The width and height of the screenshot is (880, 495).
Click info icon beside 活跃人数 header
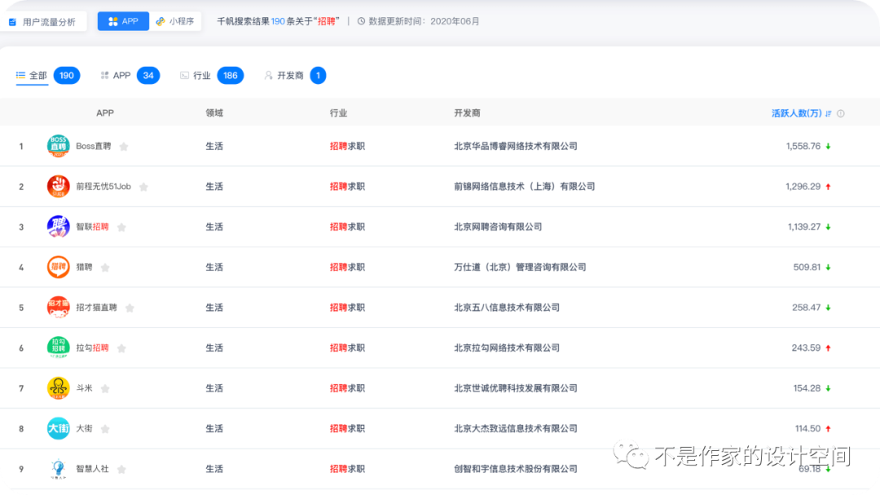tap(841, 114)
